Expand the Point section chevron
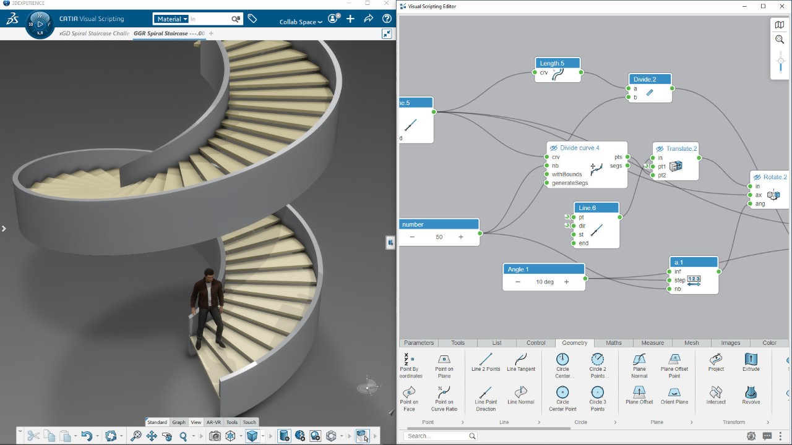 click(x=462, y=422)
